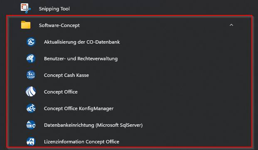Open Benutzer- und Rechteverwaltung by its label
Viewport: 258px width, 150px height.
coord(81,59)
